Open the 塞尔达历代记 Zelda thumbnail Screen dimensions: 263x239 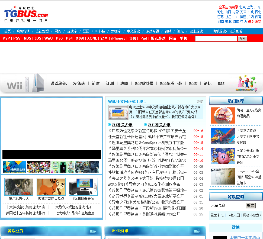(x=19, y=187)
